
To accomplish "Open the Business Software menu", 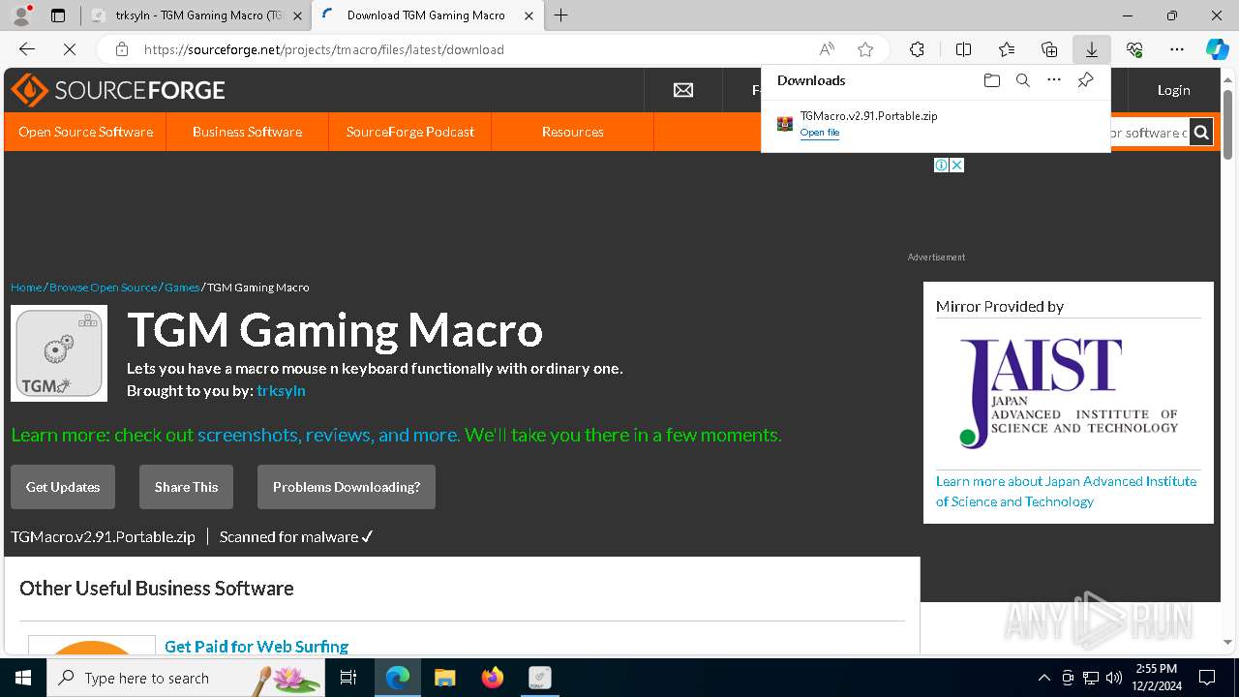I will (x=247, y=132).
